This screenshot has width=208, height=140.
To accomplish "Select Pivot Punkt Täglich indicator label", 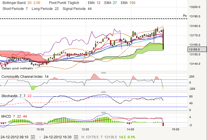I will point(64,3).
